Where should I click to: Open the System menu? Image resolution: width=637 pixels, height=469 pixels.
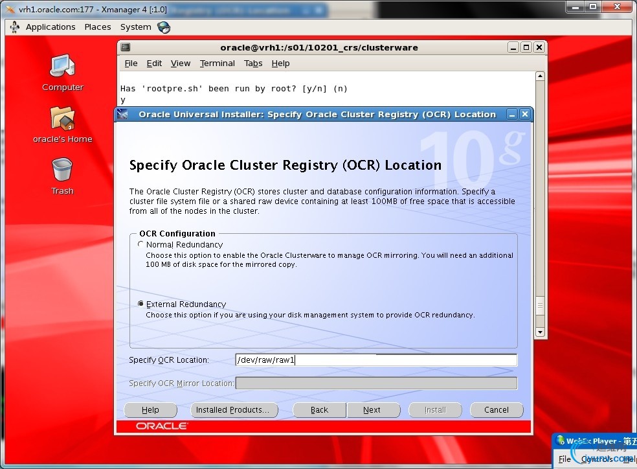(x=135, y=27)
